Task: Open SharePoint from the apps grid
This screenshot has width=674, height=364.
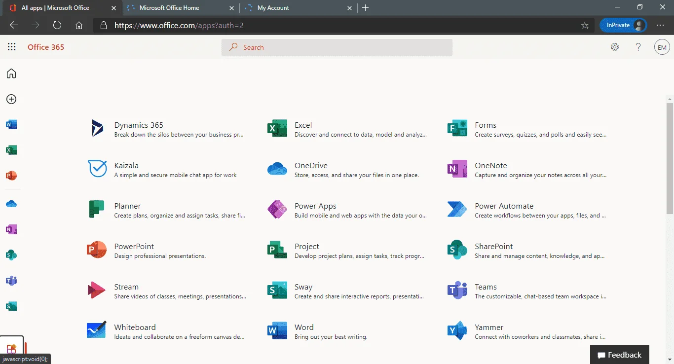Action: click(x=457, y=250)
